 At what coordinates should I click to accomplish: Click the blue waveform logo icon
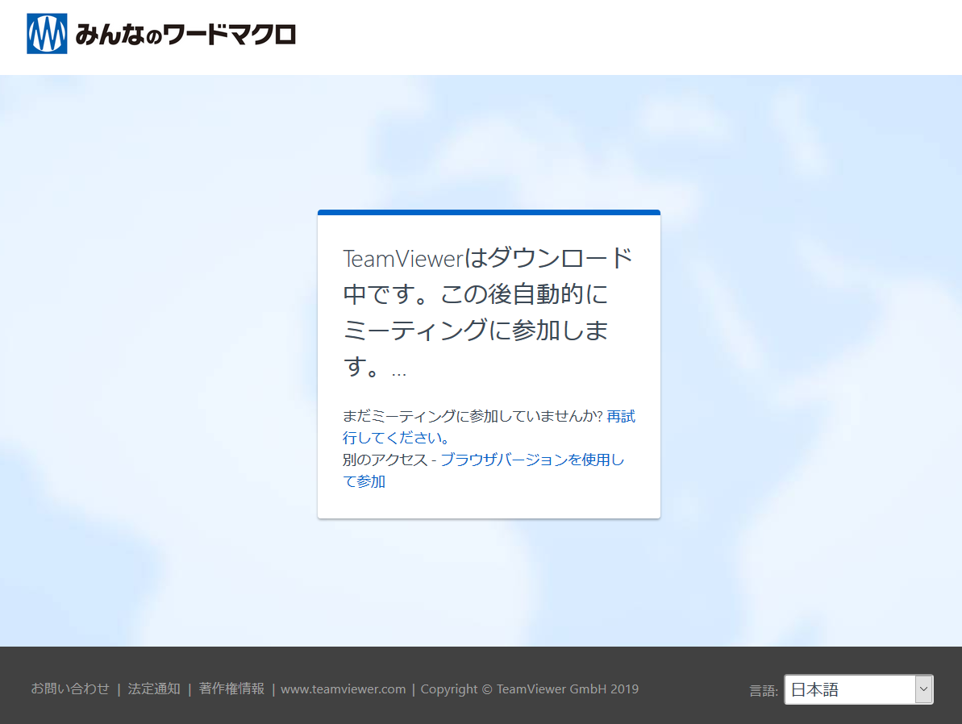tap(47, 34)
